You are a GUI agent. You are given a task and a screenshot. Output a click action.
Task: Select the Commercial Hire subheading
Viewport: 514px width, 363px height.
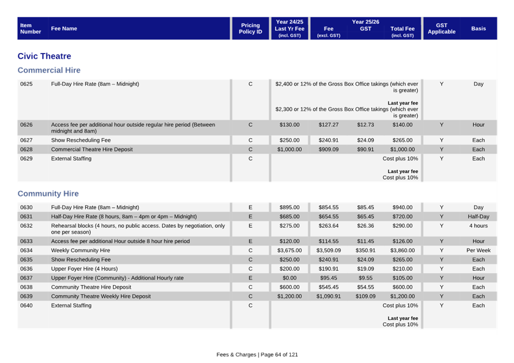(49, 70)
